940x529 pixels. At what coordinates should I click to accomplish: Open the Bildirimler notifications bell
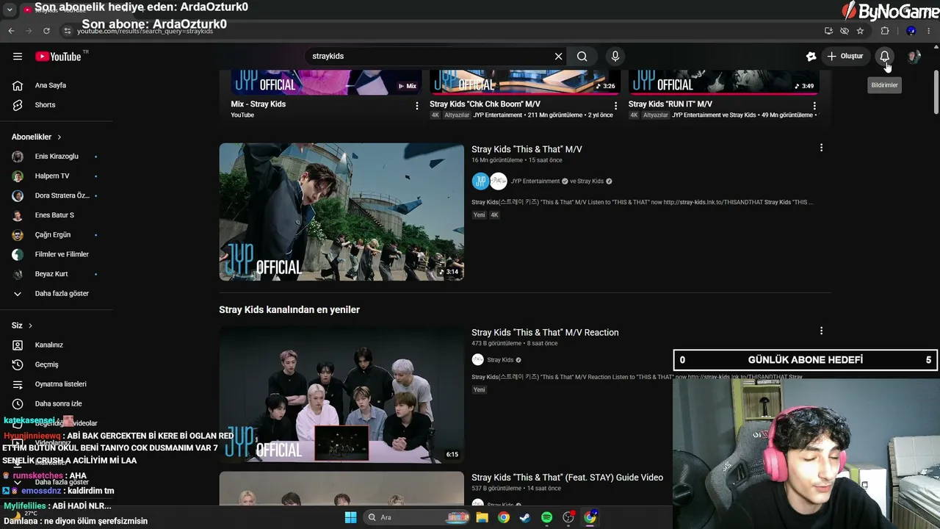885,57
